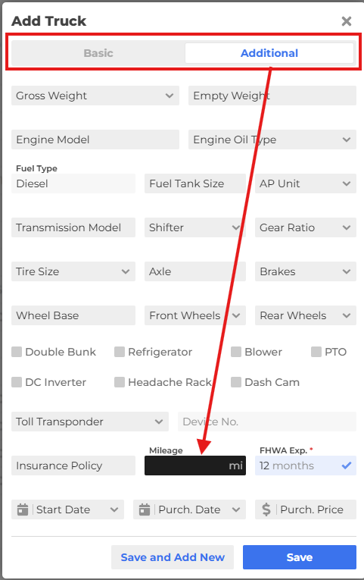Screen dimensions: 364x580
Task: Click the Start Date calendar icon
Action: [23, 509]
